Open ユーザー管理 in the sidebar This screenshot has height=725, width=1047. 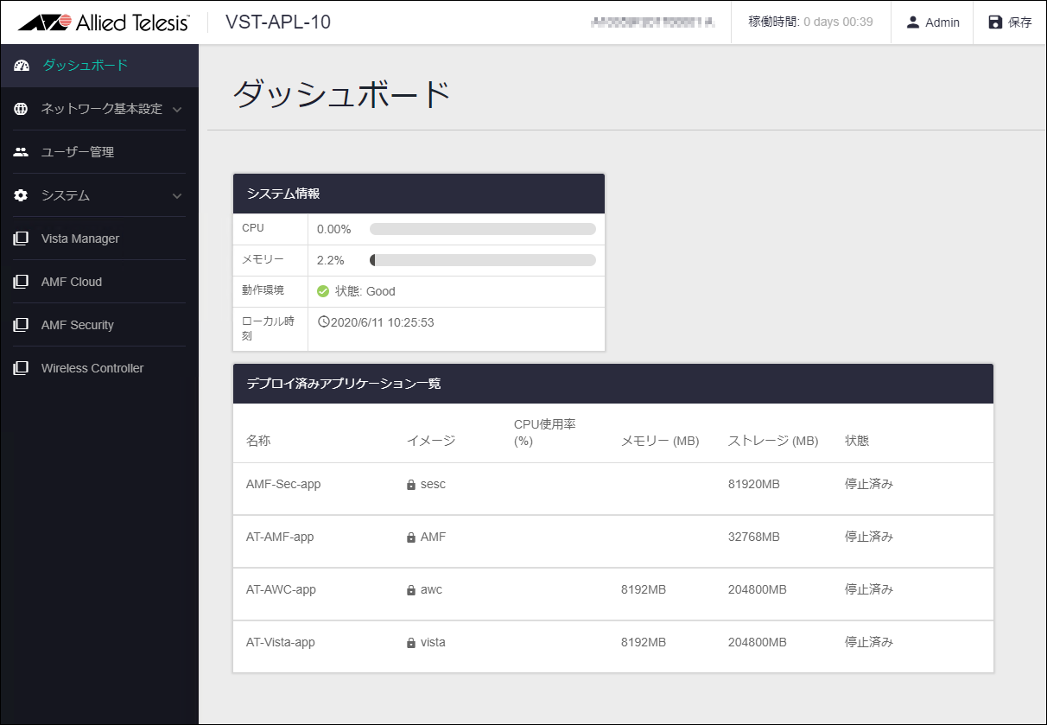tap(99, 152)
